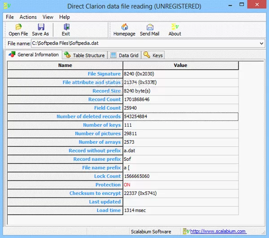Select Number of deleted records label
Viewport: 269px width, 238px height.
(x=88, y=116)
